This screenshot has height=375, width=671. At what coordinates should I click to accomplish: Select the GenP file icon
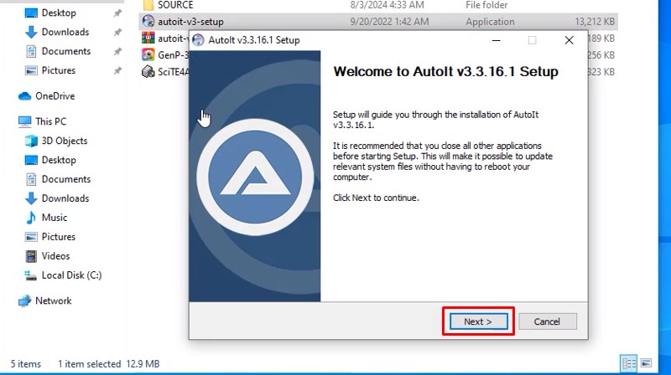(x=148, y=54)
